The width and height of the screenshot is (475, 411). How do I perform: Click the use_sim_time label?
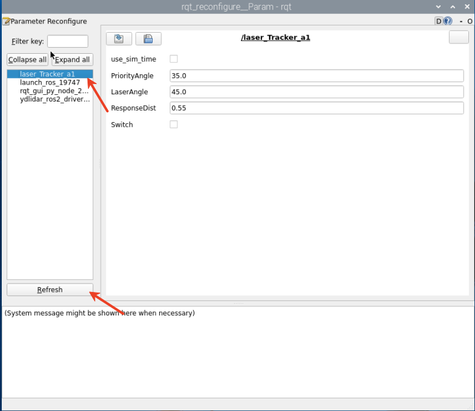[x=133, y=59]
